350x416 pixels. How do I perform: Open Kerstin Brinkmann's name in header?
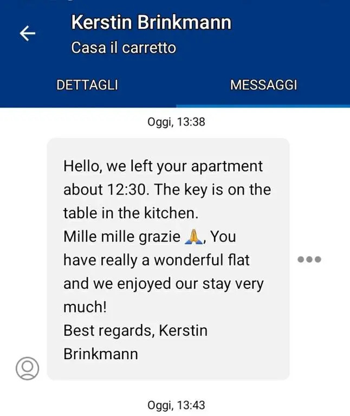151,23
